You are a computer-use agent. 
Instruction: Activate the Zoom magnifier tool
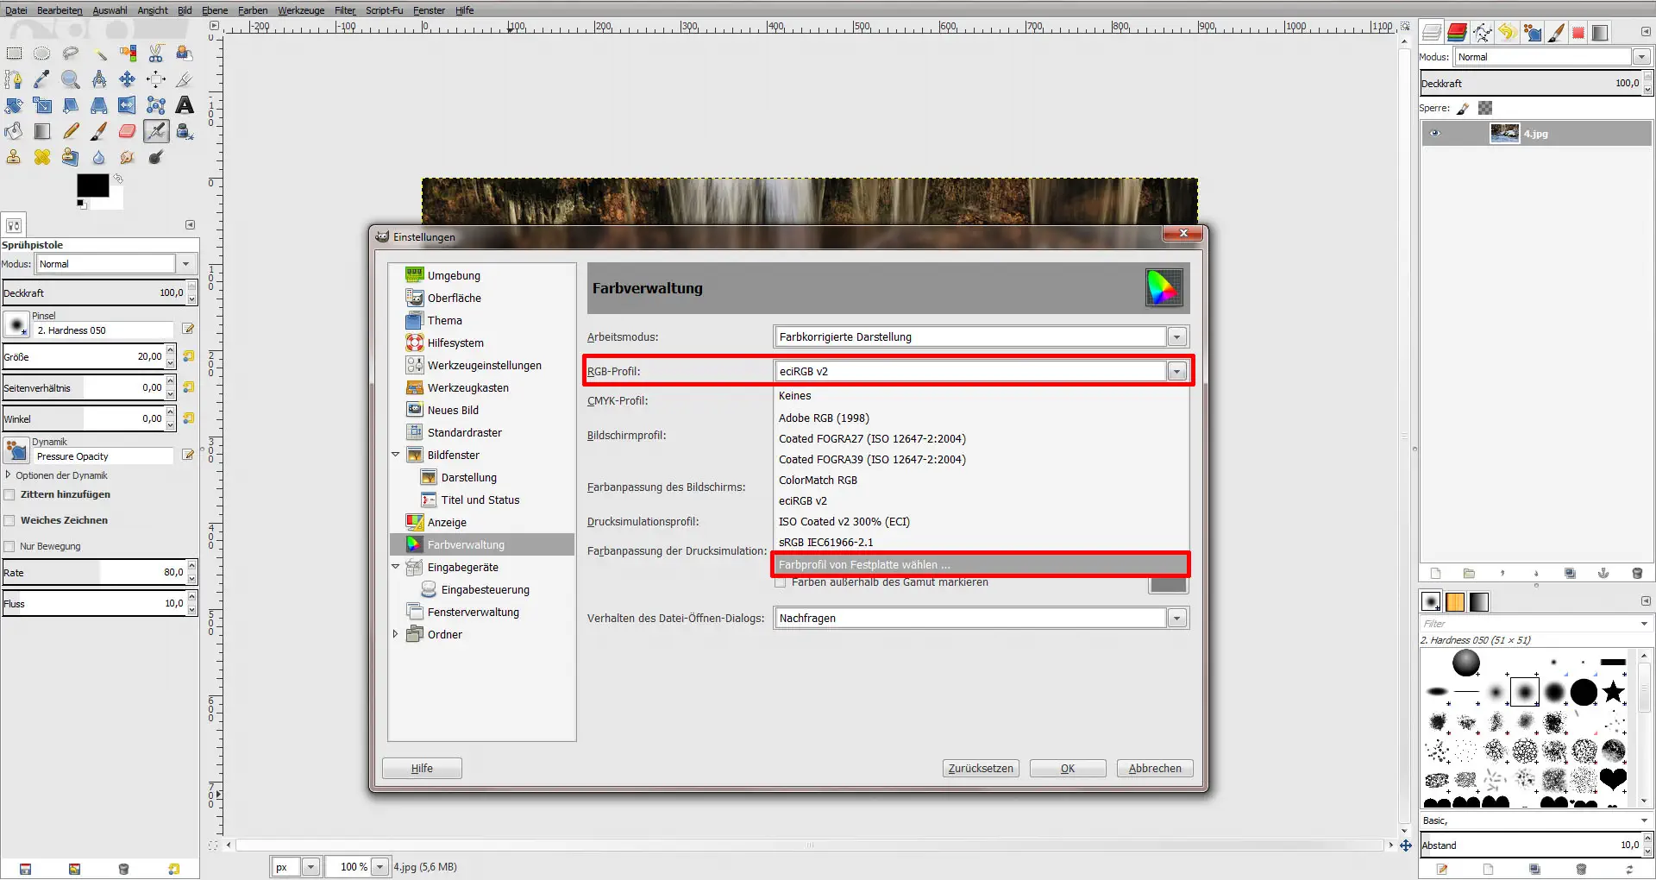(71, 79)
